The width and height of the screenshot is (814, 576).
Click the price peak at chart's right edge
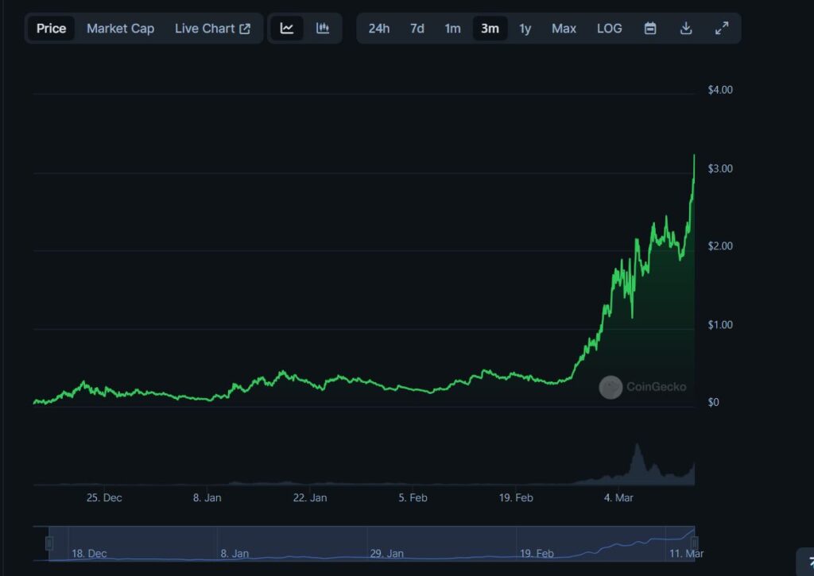694,156
